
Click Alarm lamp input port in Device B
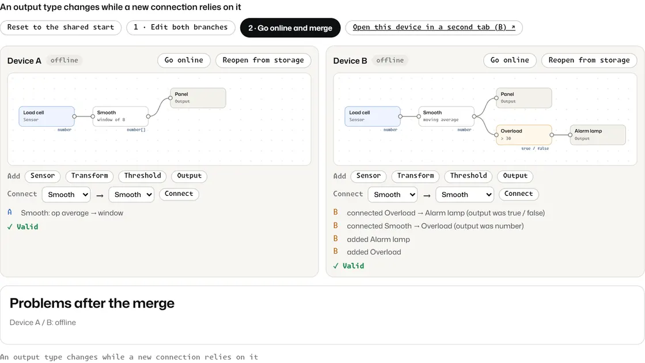[x=570, y=135]
